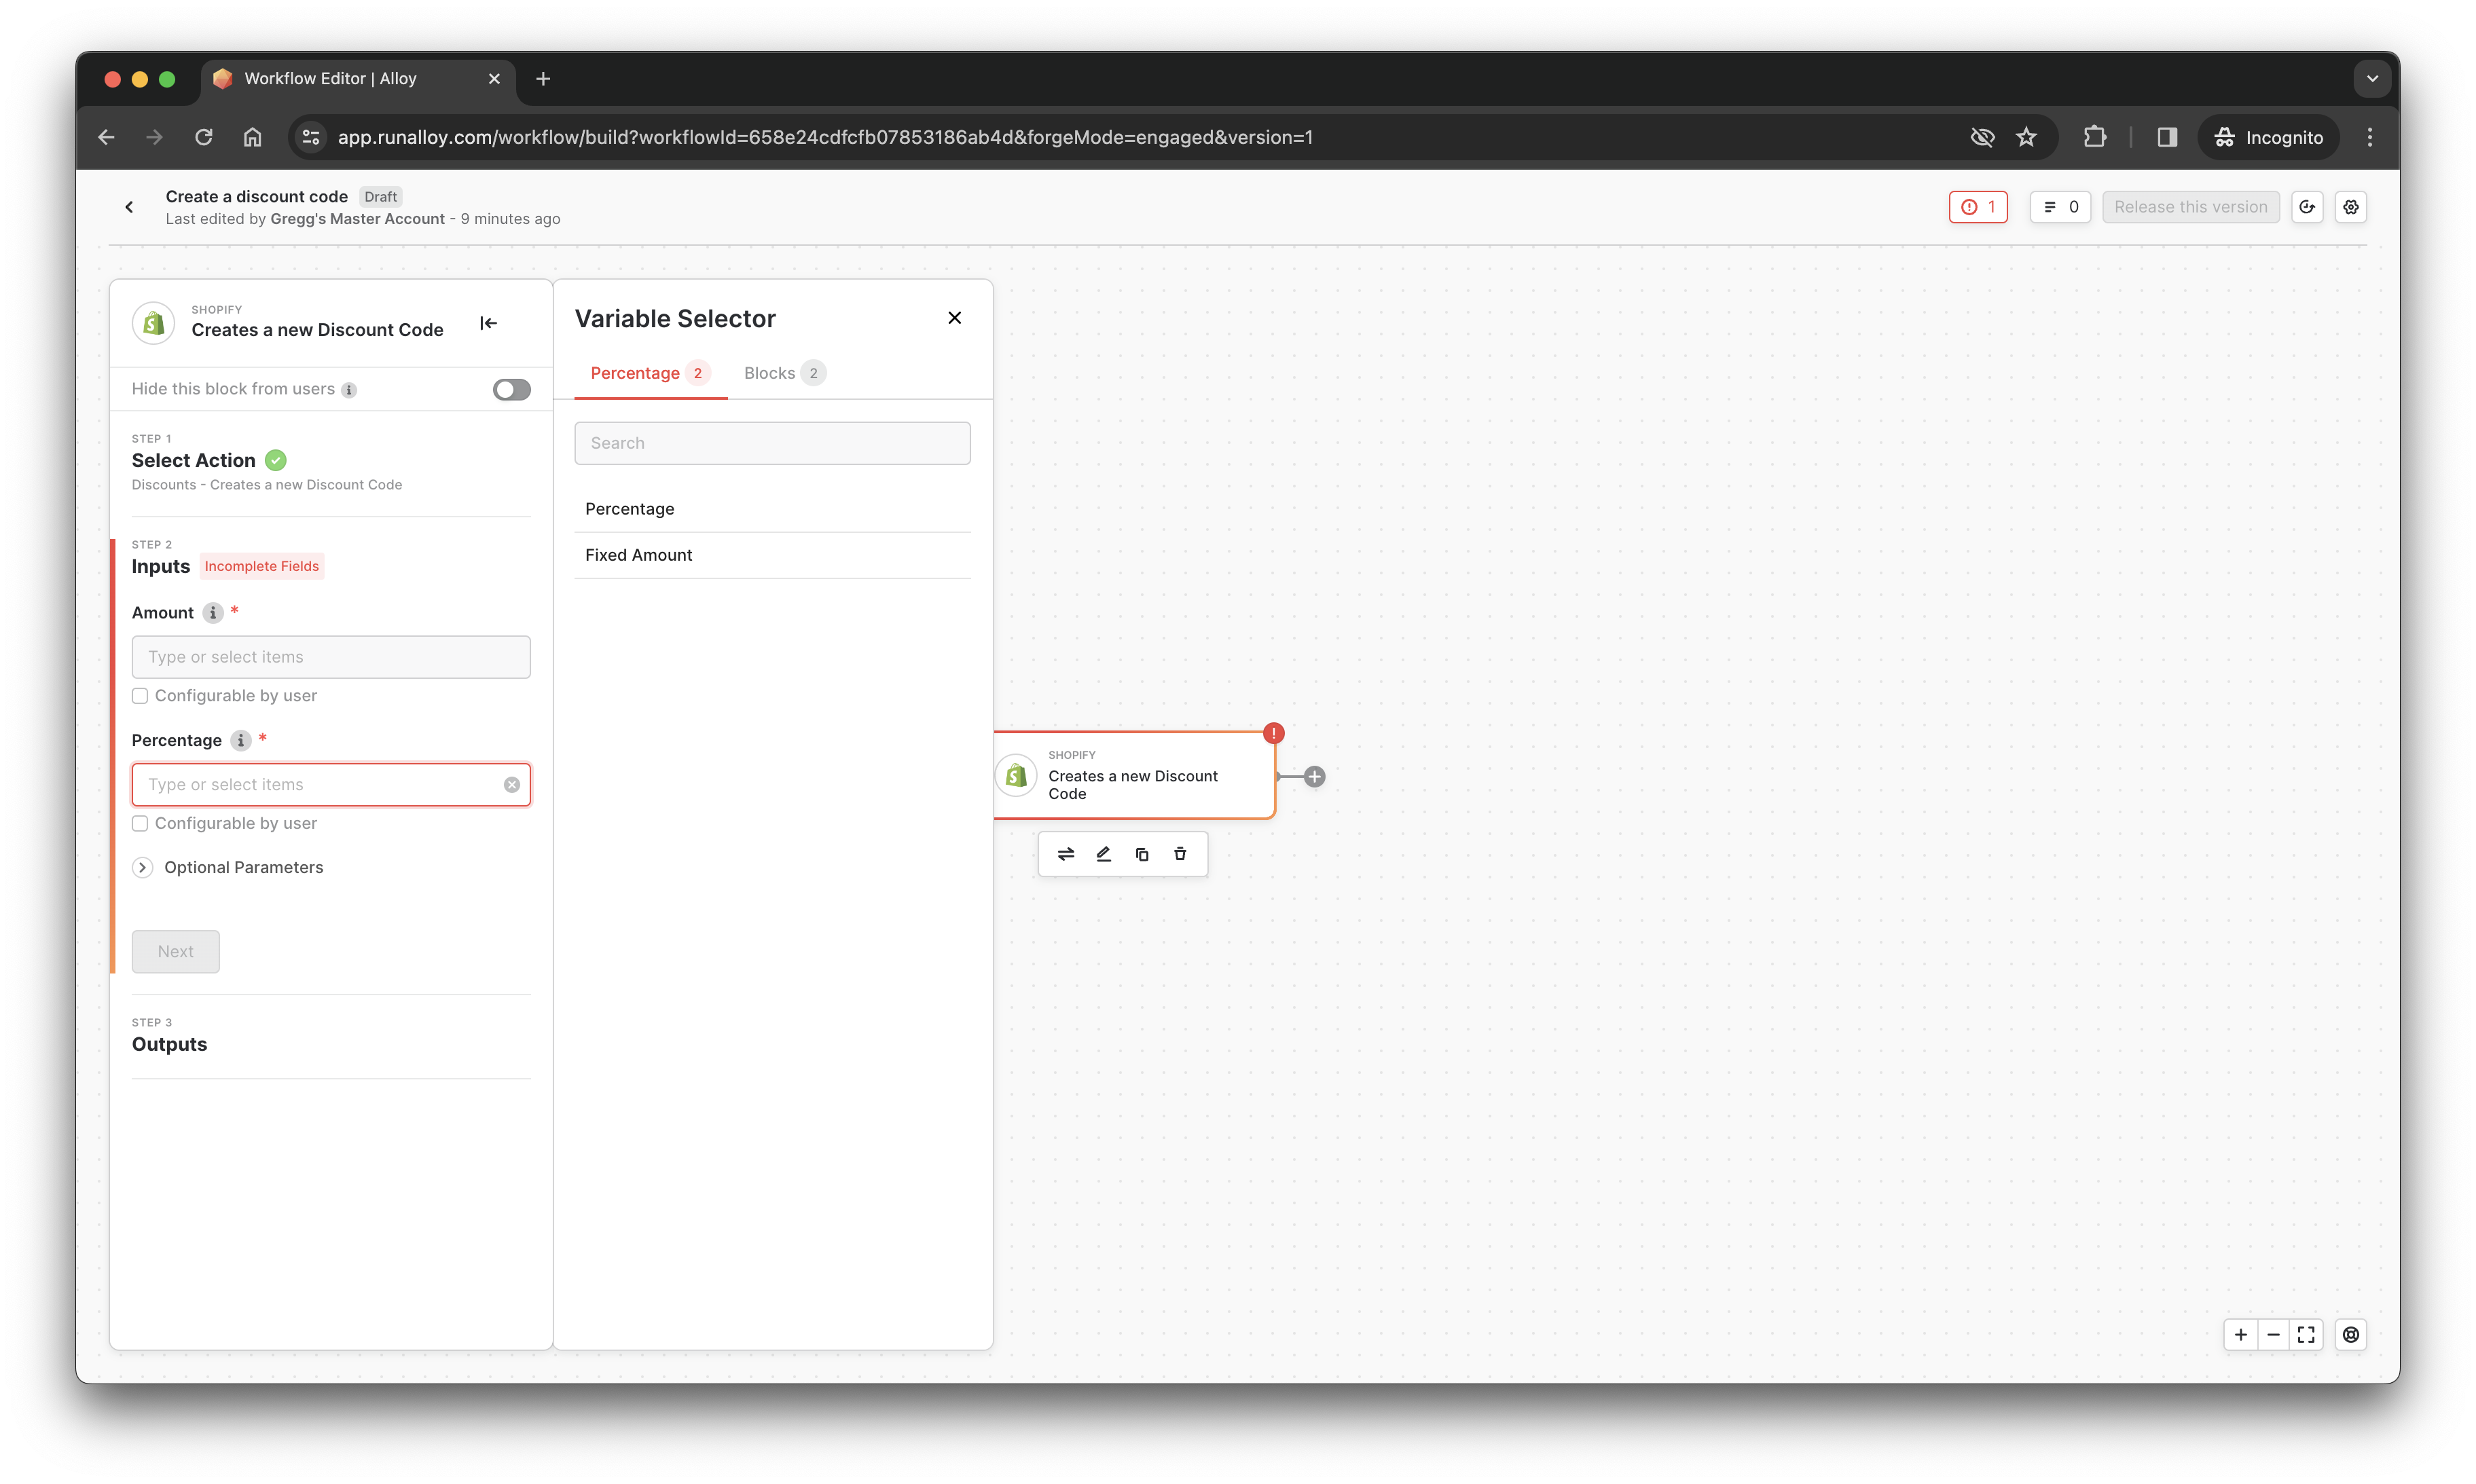Click the Next button
This screenshot has width=2476, height=1484.
[x=175, y=951]
